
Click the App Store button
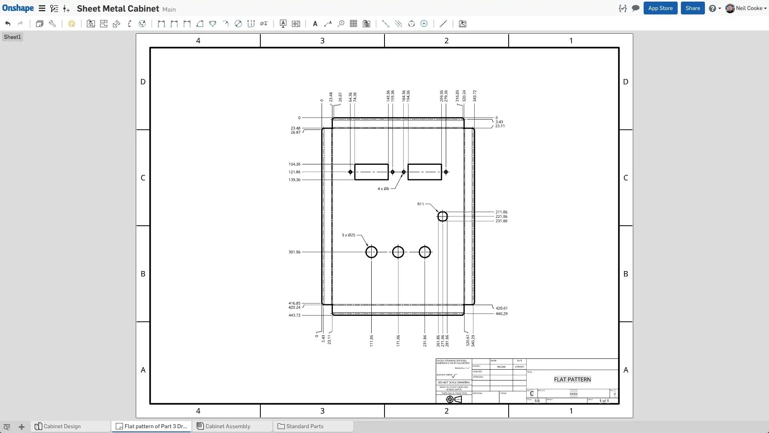(660, 8)
